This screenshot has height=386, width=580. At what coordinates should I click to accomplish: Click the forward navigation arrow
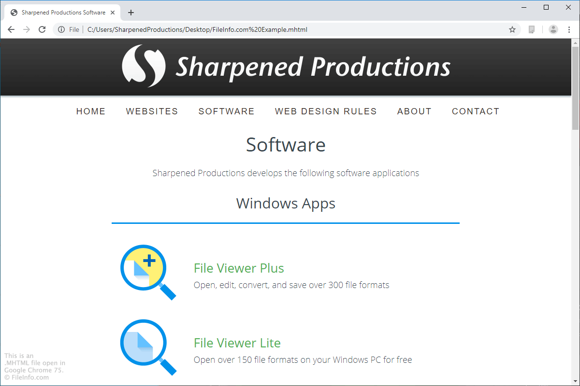27,29
